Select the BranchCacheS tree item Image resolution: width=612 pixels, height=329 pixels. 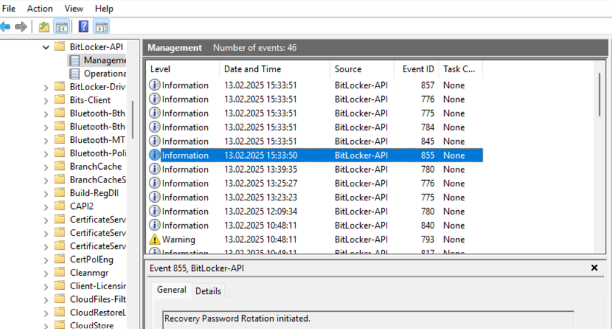click(x=97, y=180)
